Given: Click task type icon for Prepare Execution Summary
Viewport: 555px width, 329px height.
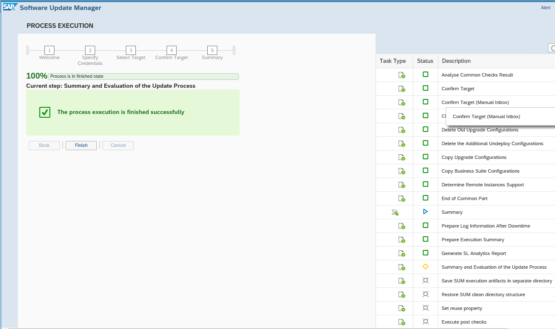Looking at the screenshot, I should pos(402,240).
